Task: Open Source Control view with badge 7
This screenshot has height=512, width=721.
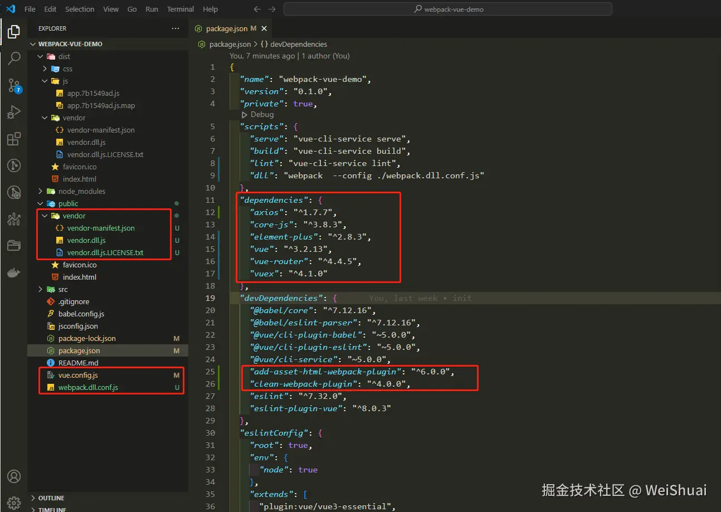Action: pos(13,85)
